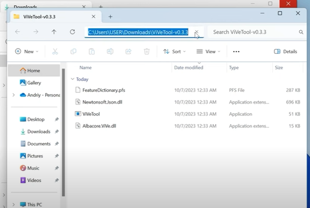Navigate up one folder level
310x208 pixels.
pos(54,32)
